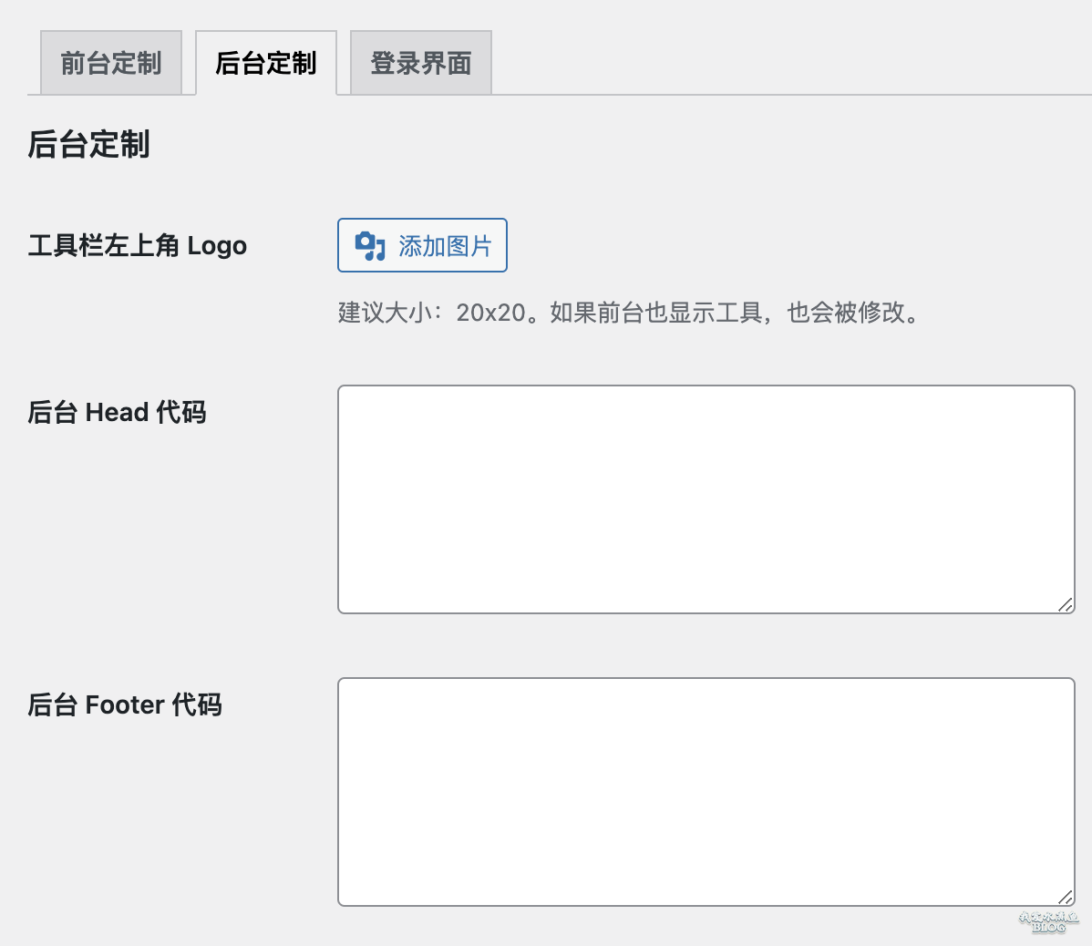
Task: Open the 后台定制 tab
Action: [266, 63]
